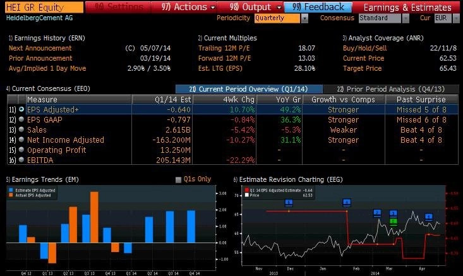Screen dimensions: 463x276
Task: Open the 99) Feedback button
Action: [318, 7]
